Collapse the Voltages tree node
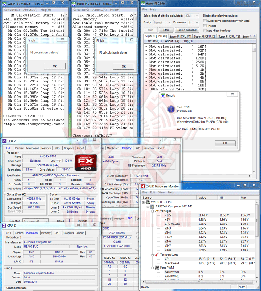This screenshot has height=291, width=261. 153,211
